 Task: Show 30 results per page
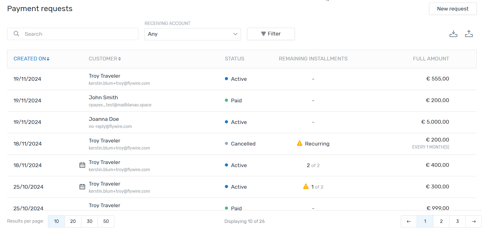[90, 221]
